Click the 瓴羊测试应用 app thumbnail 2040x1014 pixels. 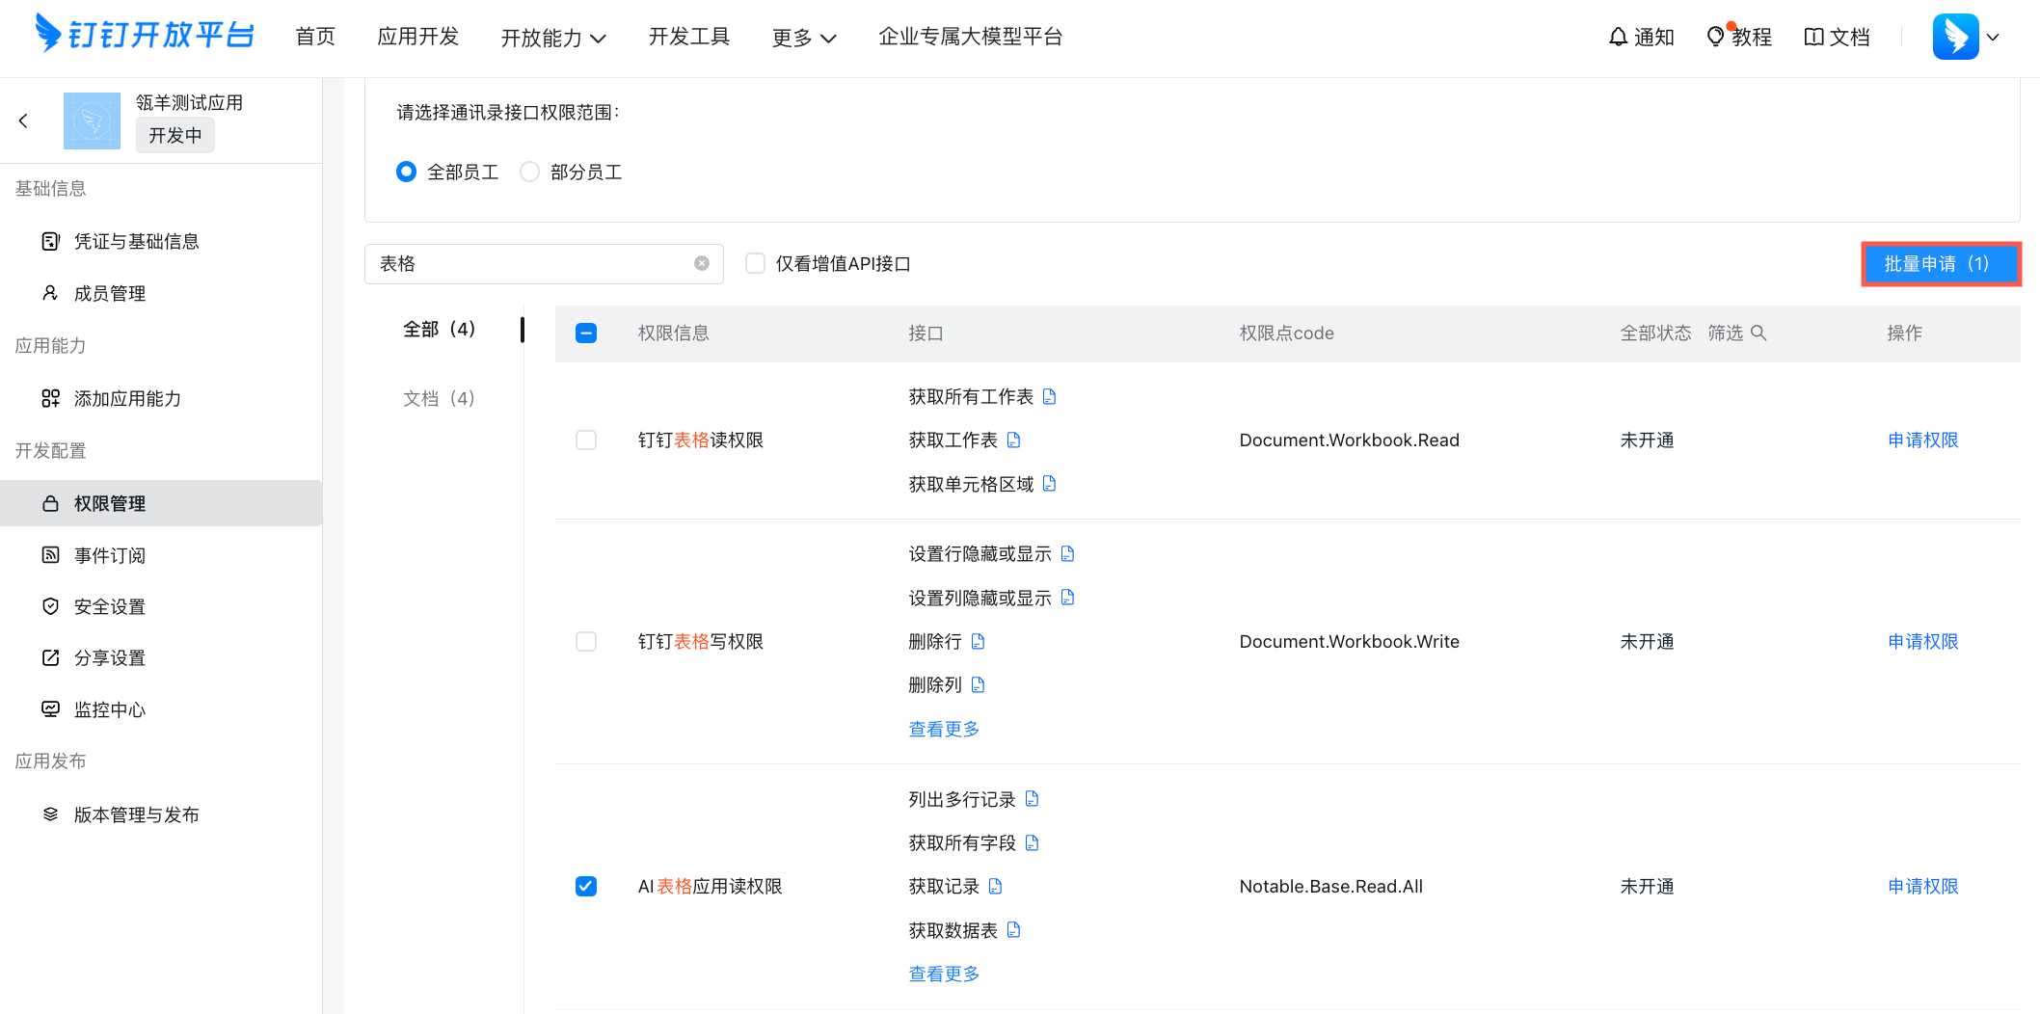pos(92,120)
